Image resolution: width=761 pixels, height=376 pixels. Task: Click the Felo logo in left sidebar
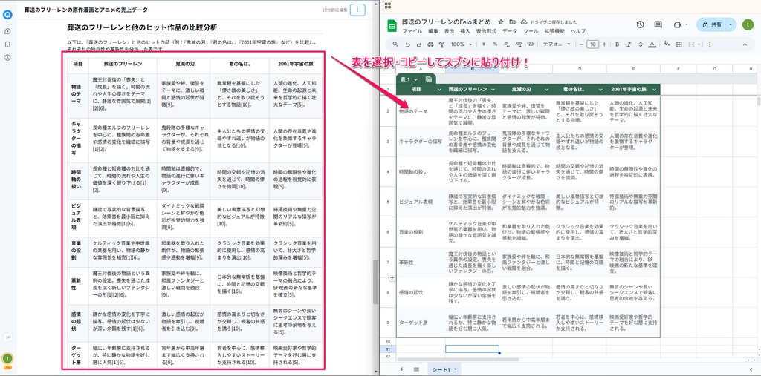pyautogui.click(x=7, y=15)
